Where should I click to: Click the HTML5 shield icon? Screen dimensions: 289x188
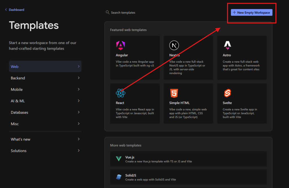click(174, 93)
